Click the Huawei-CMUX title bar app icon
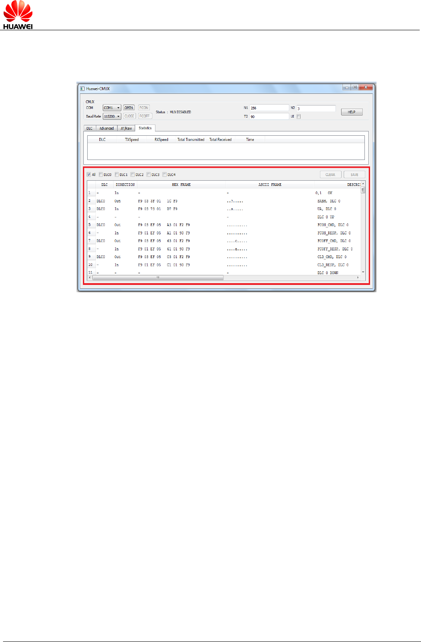This screenshot has height=642, width=421. (82, 89)
